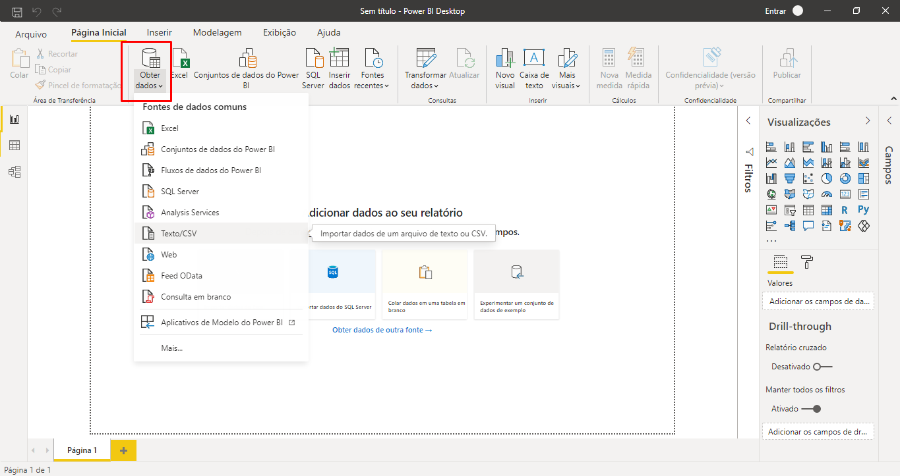This screenshot has width=900, height=476.
Task: Switch to the Modelagem ribbon tab
Action: [217, 32]
